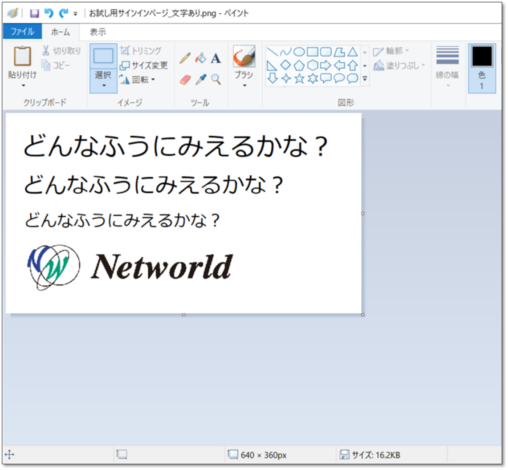This screenshot has height=470, width=508.
Task: Select the Line shape
Action: (272, 52)
